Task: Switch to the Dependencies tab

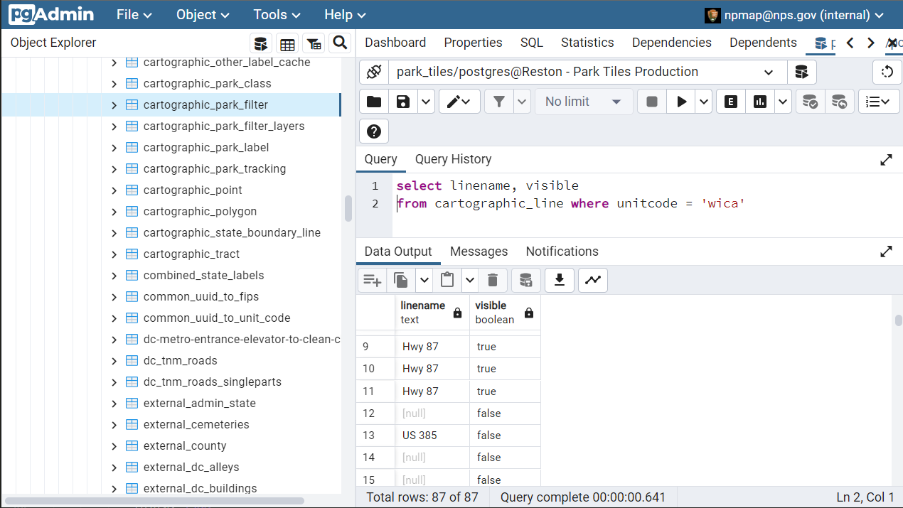Action: click(x=672, y=43)
